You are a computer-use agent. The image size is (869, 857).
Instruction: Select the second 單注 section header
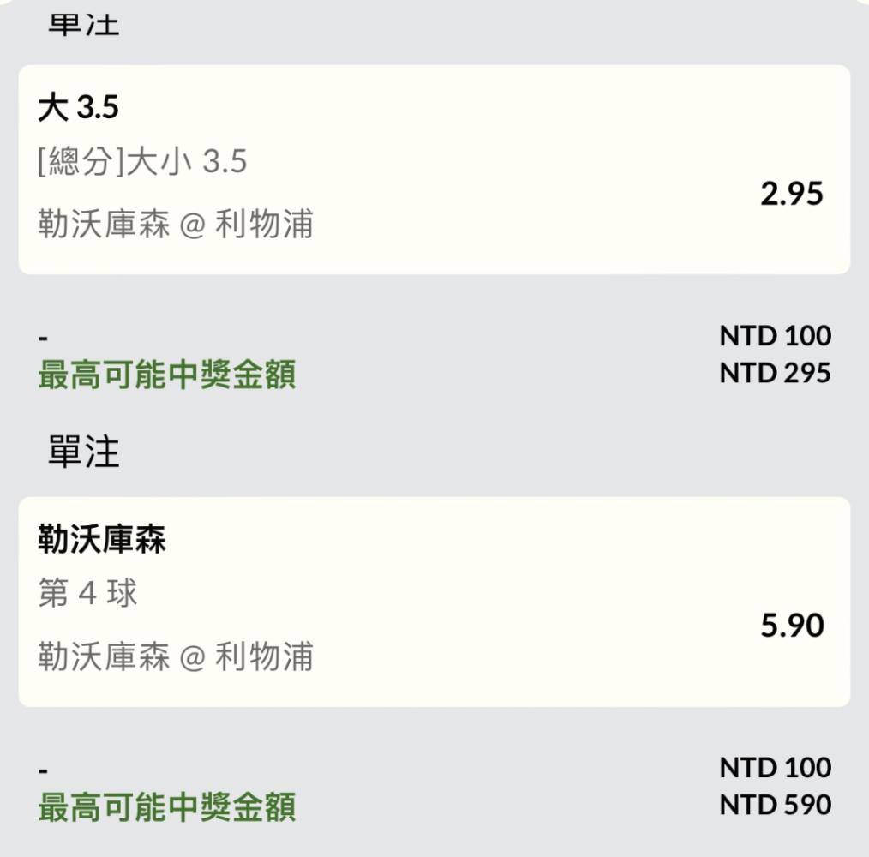tap(84, 452)
